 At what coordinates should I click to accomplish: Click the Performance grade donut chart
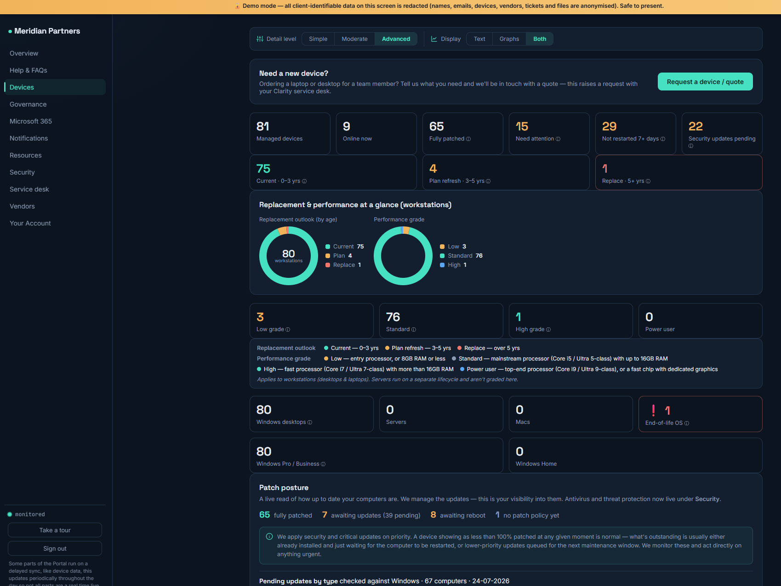point(403,256)
